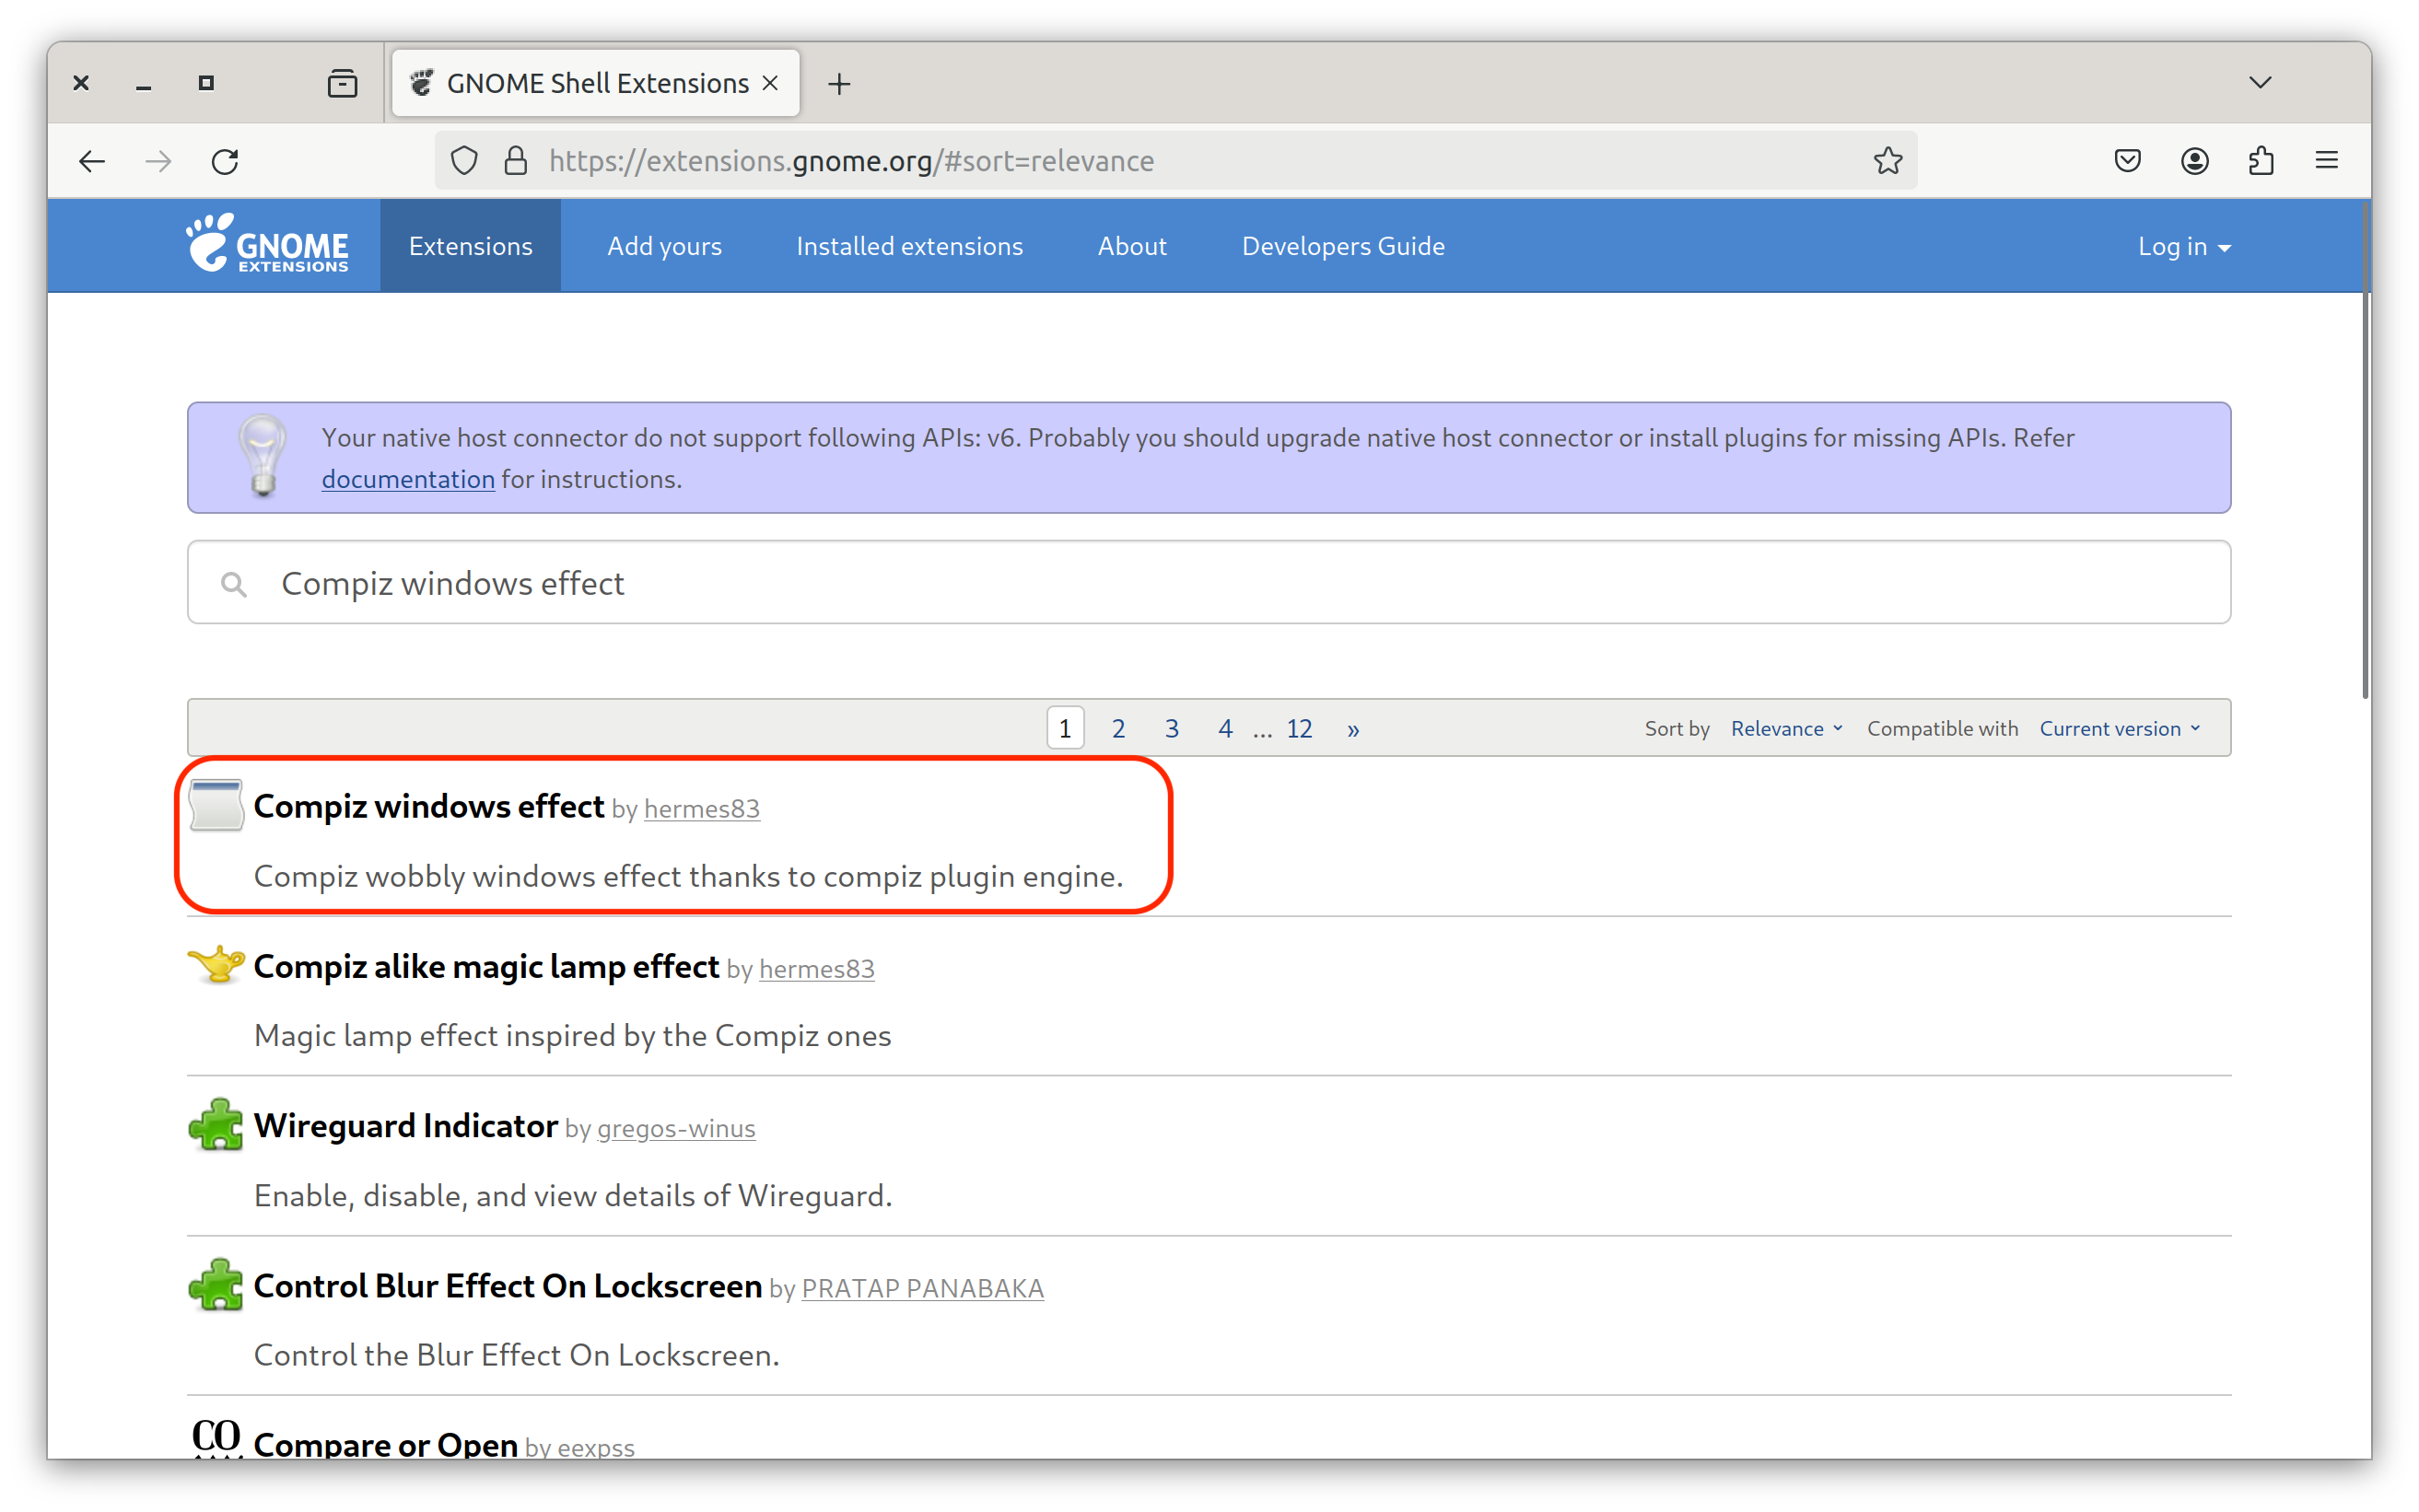Open the Save to Pocket icon
2419x1512 pixels.
click(2127, 161)
